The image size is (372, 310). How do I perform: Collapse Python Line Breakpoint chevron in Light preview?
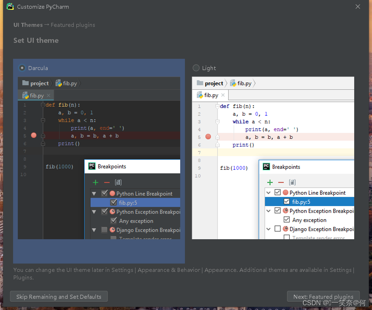click(268, 193)
